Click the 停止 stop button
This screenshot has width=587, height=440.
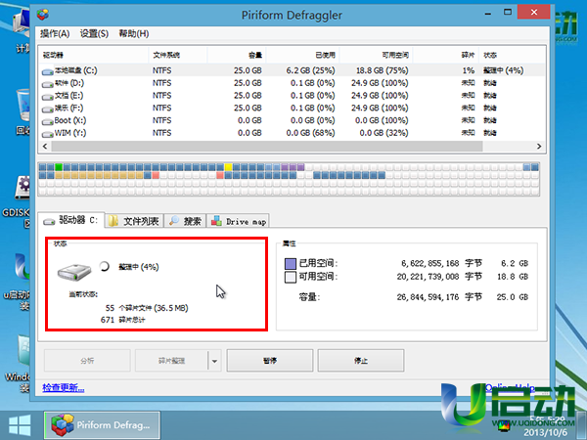pyautogui.click(x=361, y=360)
